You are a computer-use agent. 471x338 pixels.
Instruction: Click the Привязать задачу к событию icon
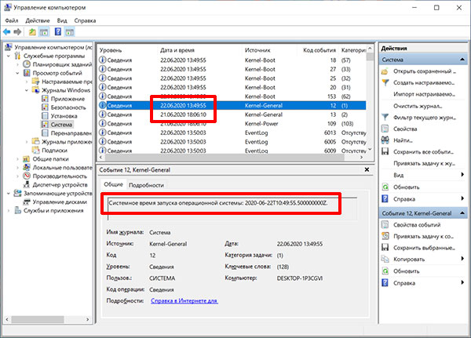[385, 236]
